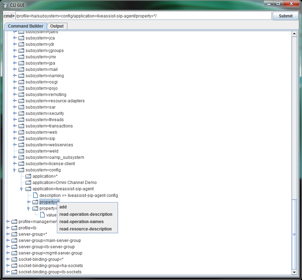Expand the server-group=lb-server-group node
Screen dimensions: 302x280
[7, 246]
